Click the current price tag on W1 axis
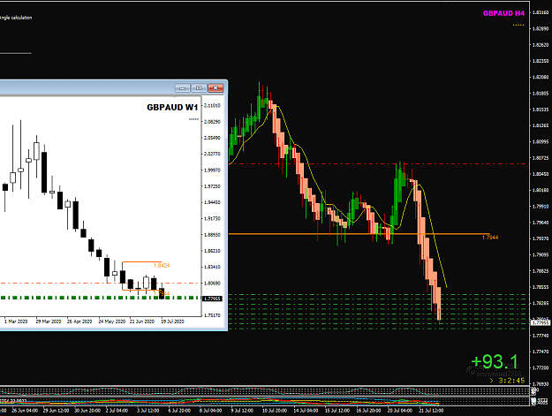This screenshot has width=552, height=416. click(212, 299)
